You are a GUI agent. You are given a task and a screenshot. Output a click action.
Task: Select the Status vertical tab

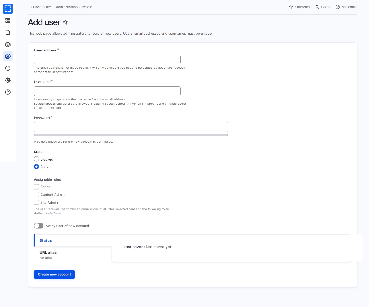tap(46, 241)
